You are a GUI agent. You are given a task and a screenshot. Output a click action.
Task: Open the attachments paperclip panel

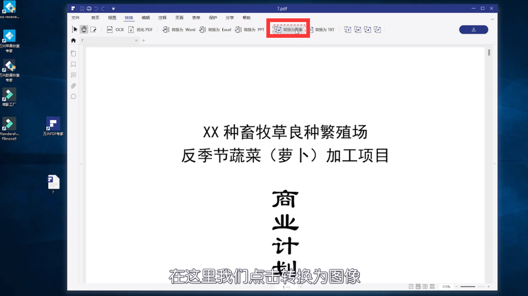point(74,86)
